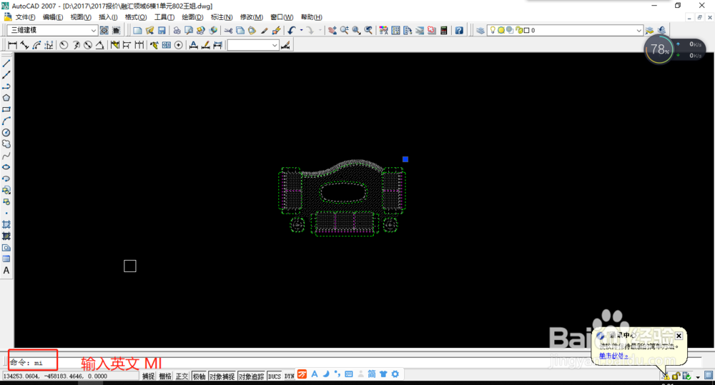Open the 编辑(E) menu
Viewport: 715px width, 385px height.
point(53,17)
